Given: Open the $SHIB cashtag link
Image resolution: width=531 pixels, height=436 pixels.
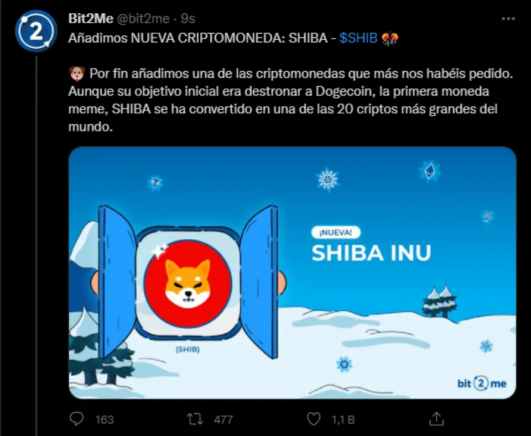Looking at the screenshot, I should [x=358, y=38].
